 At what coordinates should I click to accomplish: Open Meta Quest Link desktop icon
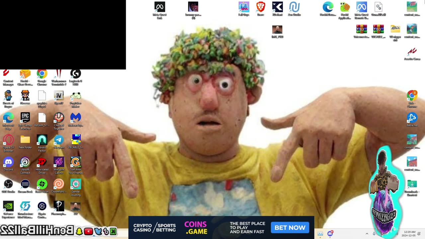(160, 10)
